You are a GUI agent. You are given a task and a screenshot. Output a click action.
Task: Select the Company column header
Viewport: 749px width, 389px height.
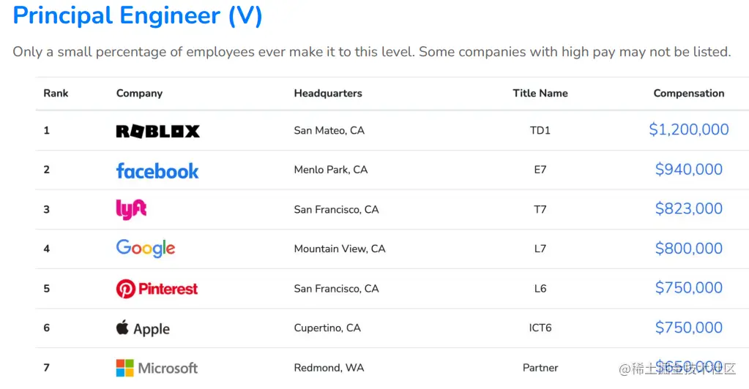tap(140, 94)
